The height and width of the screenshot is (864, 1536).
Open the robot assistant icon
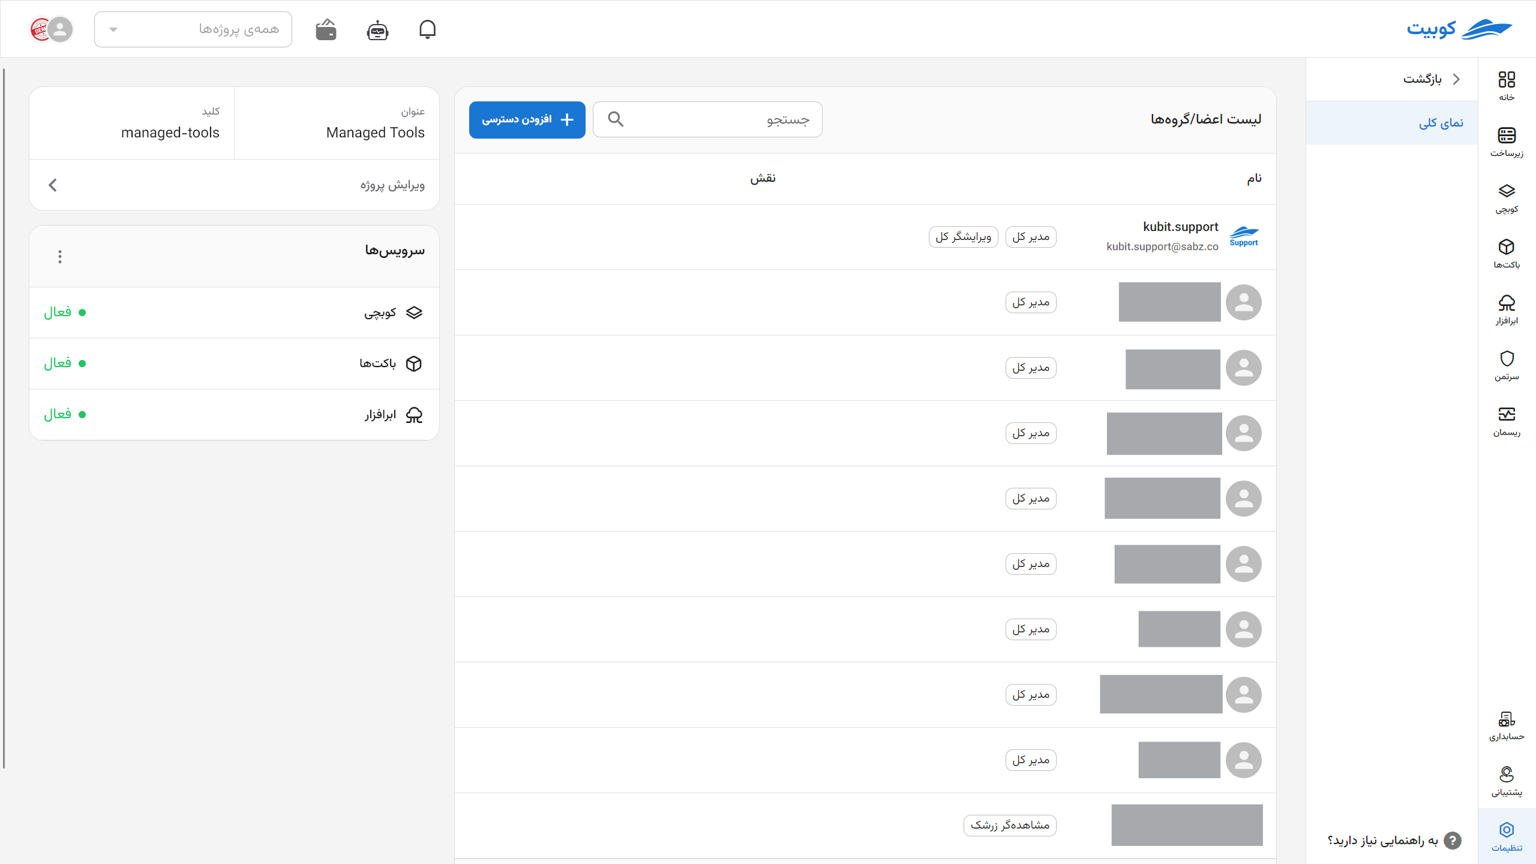(377, 29)
